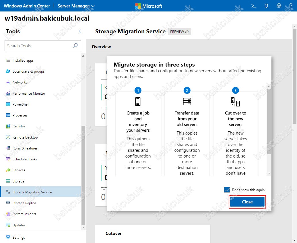Click the Storage Migration Service icon
The height and width of the screenshot is (243, 297).
tap(8, 192)
